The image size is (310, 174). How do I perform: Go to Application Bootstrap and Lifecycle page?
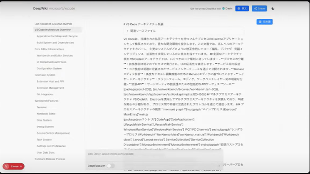coord(57,36)
